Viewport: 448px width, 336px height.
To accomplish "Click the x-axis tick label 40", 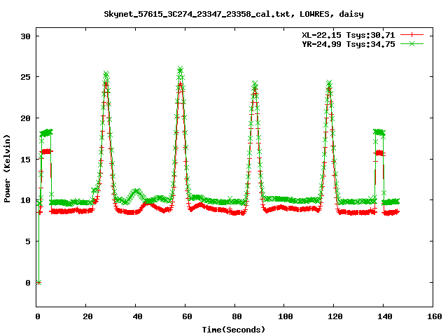I will [137, 316].
